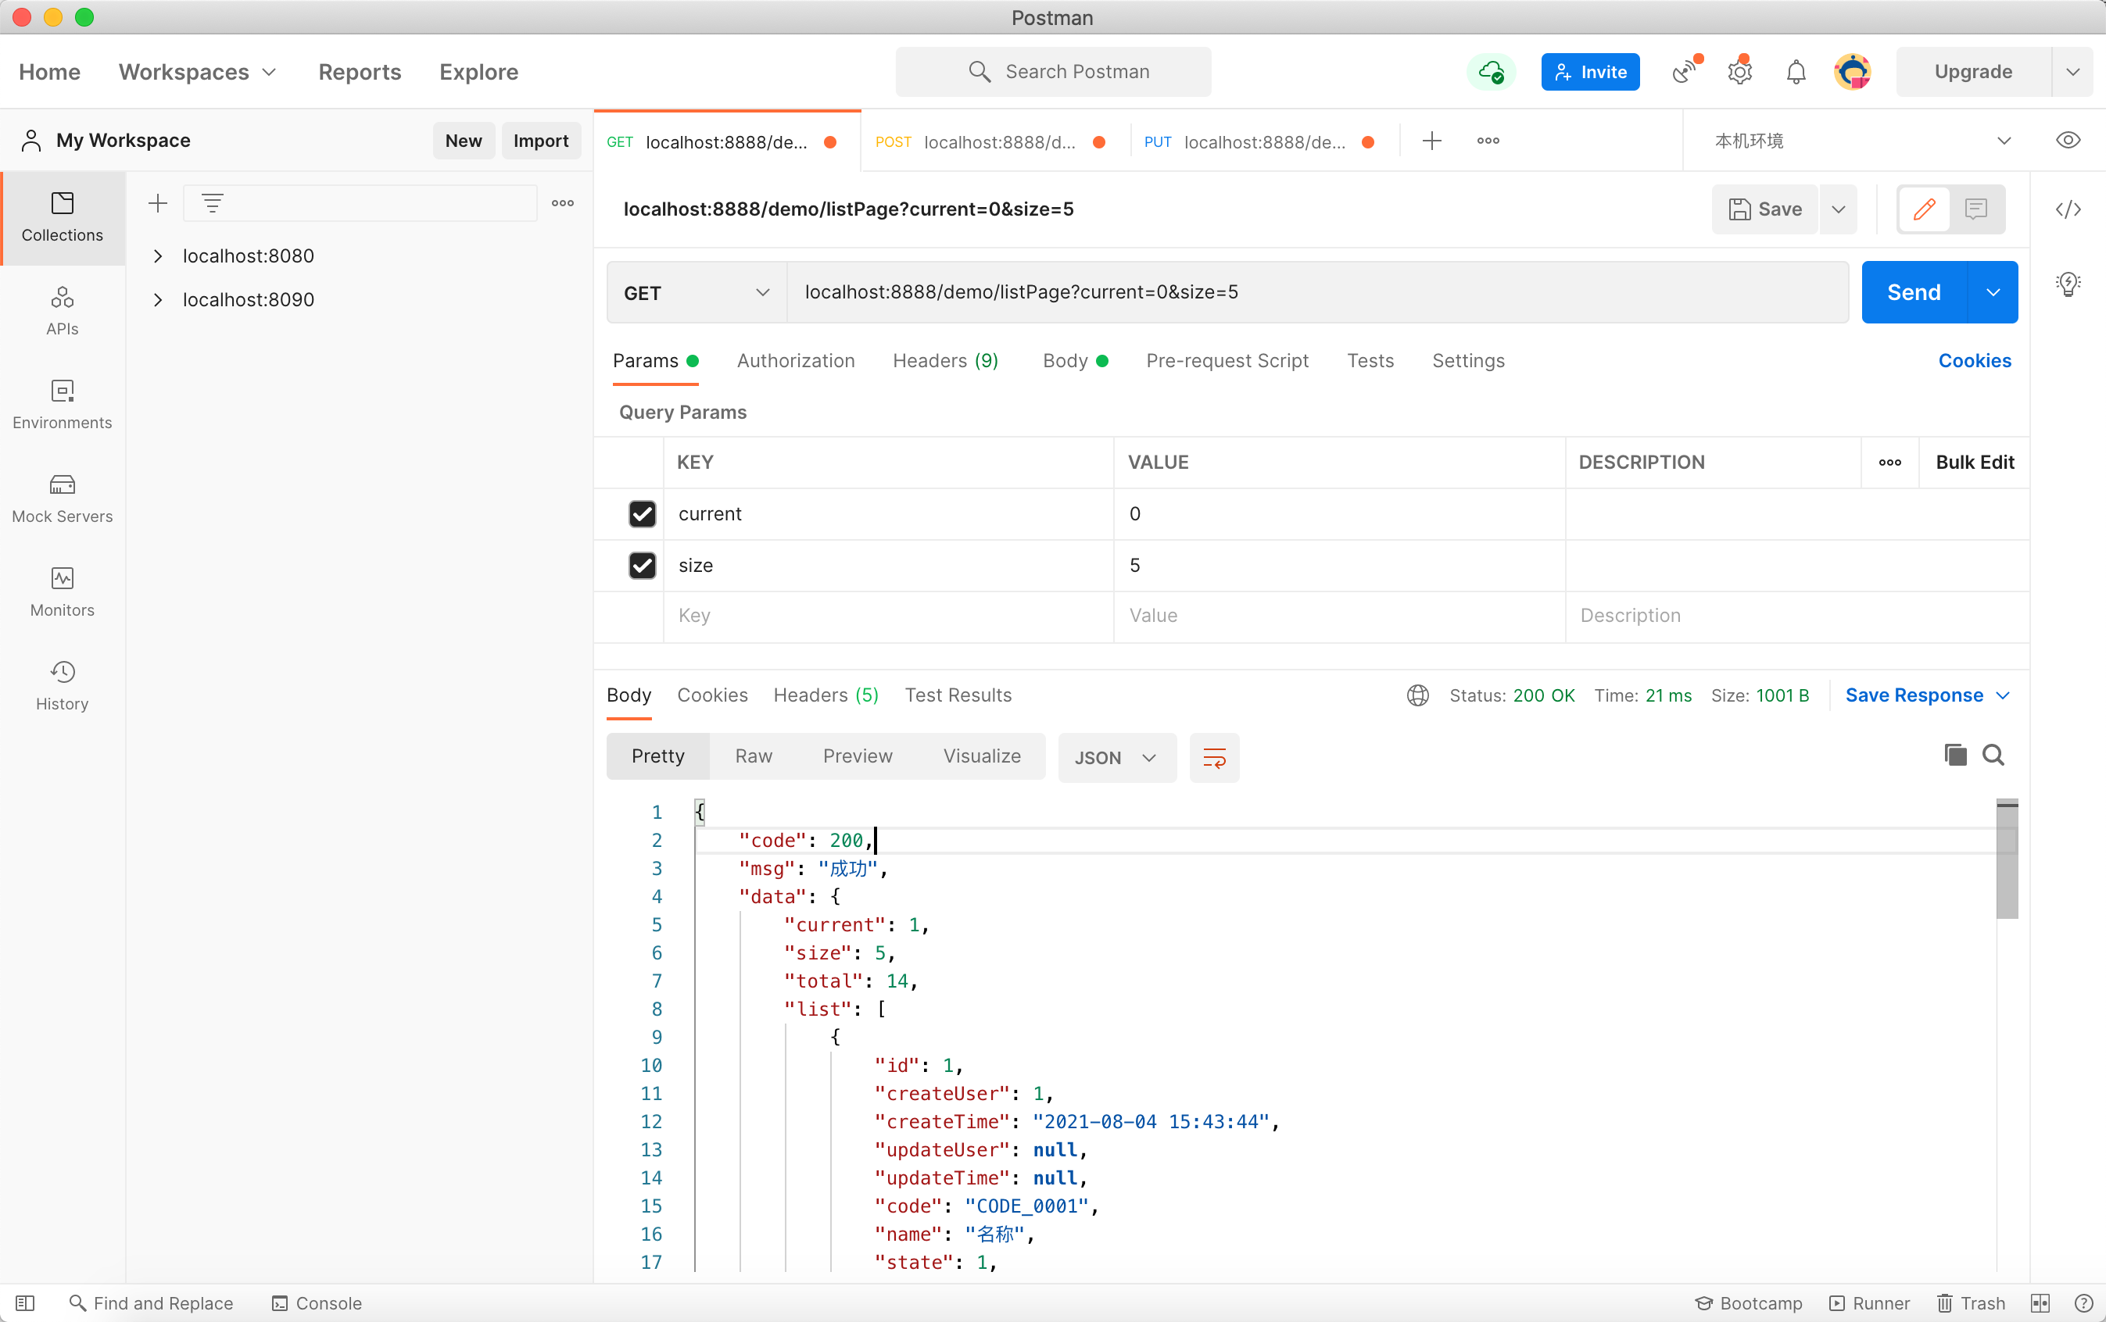This screenshot has width=2106, height=1322.
Task: Uncheck the size query param checkbox
Action: tap(642, 565)
